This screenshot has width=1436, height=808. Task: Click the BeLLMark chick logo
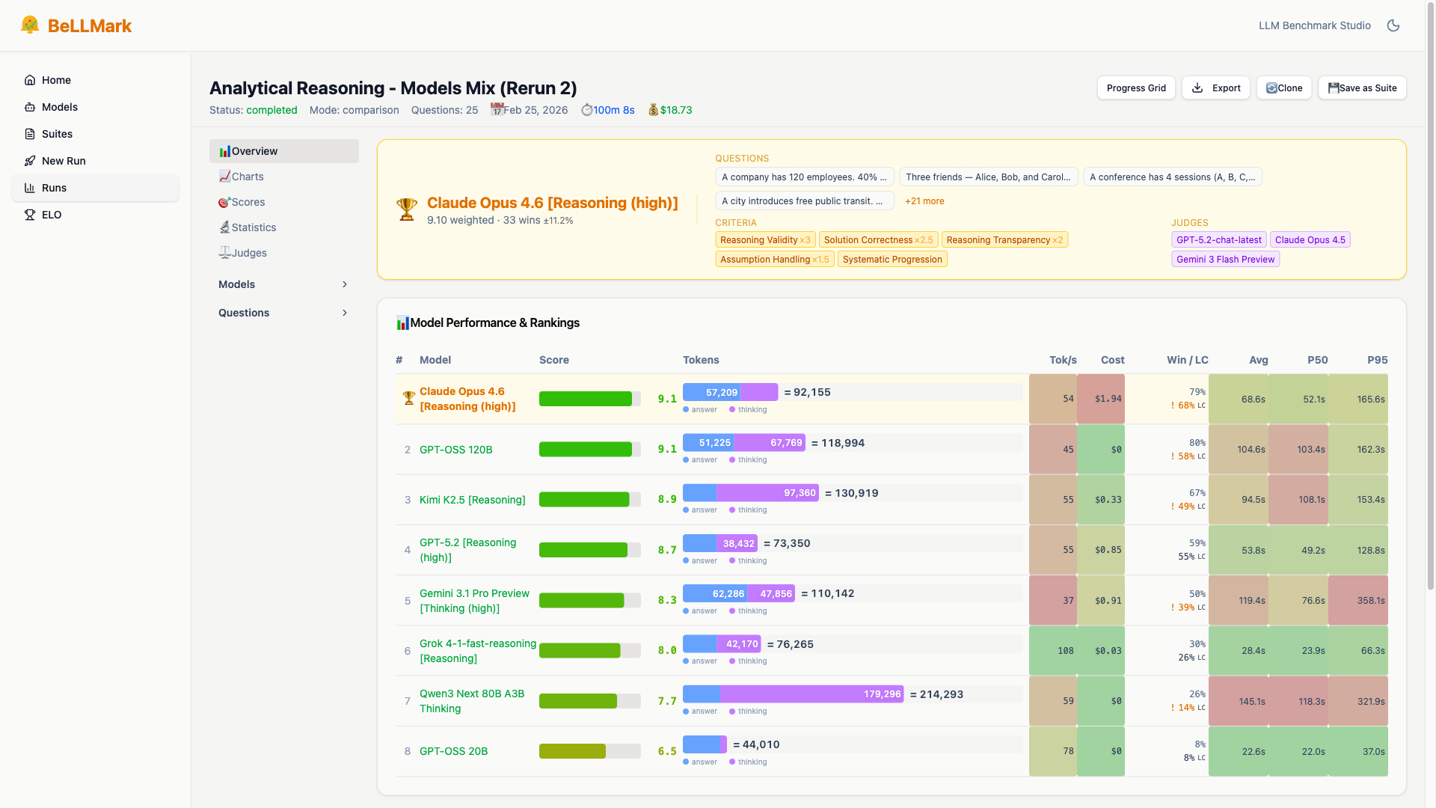pyautogui.click(x=30, y=23)
